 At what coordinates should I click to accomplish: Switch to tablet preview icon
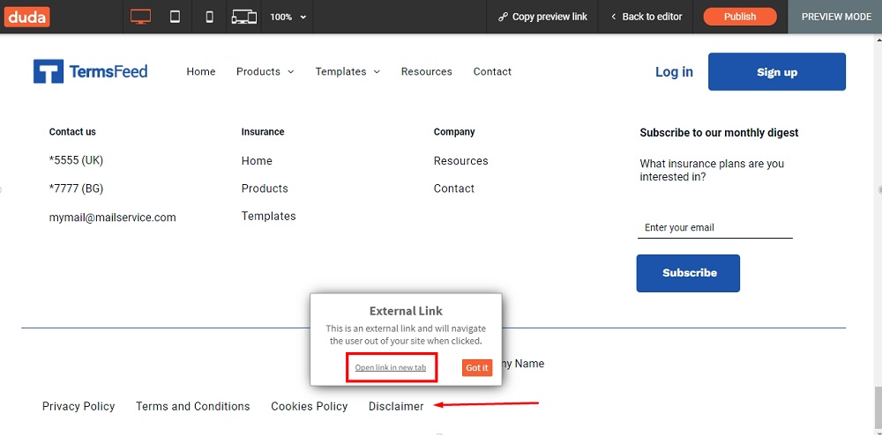coord(175,17)
